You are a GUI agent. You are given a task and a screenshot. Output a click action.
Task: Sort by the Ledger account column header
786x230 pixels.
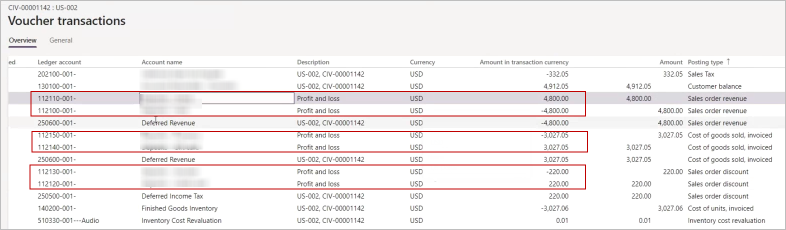coord(59,62)
